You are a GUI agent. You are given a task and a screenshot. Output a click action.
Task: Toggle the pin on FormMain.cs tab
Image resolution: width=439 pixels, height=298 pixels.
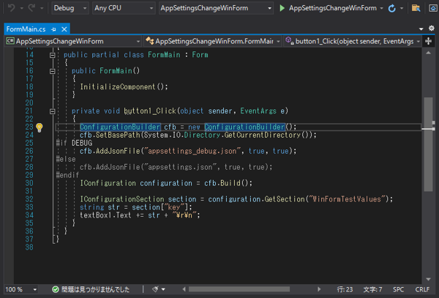[53, 29]
